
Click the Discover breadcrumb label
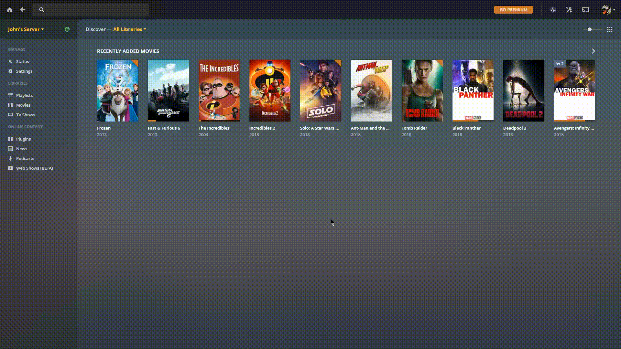(96, 29)
